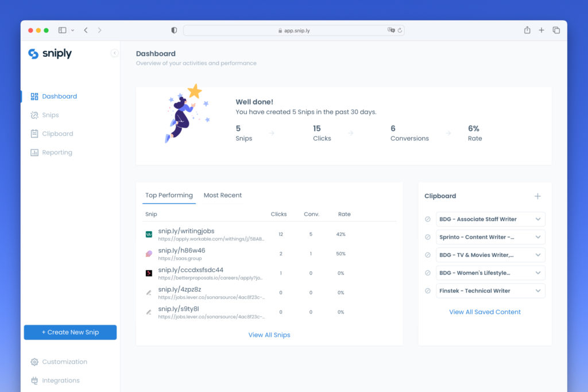Viewport: 588px width, 392px height.
Task: Open Snips from the sidebar
Action: (50, 115)
